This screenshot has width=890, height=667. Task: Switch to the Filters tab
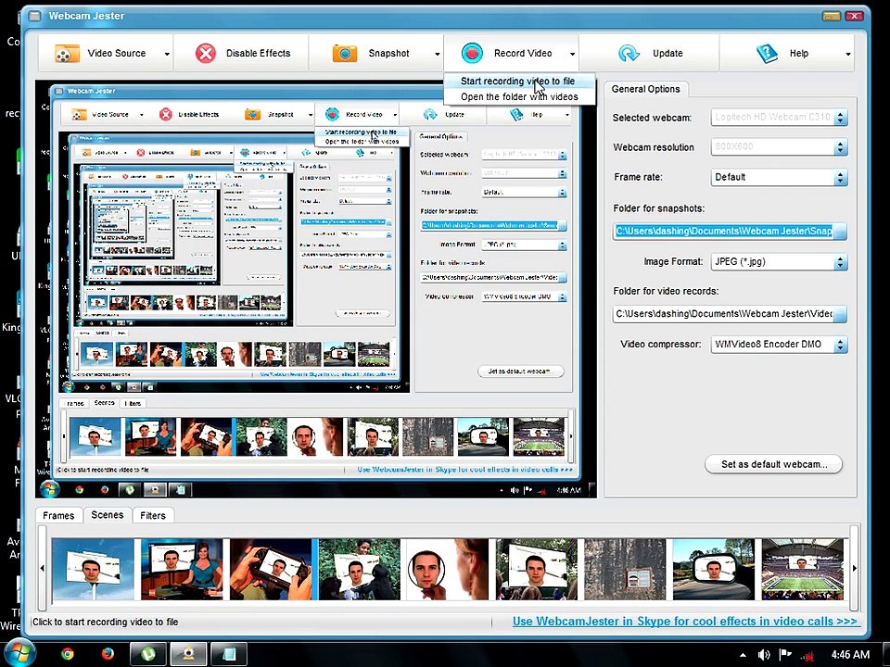tap(153, 515)
